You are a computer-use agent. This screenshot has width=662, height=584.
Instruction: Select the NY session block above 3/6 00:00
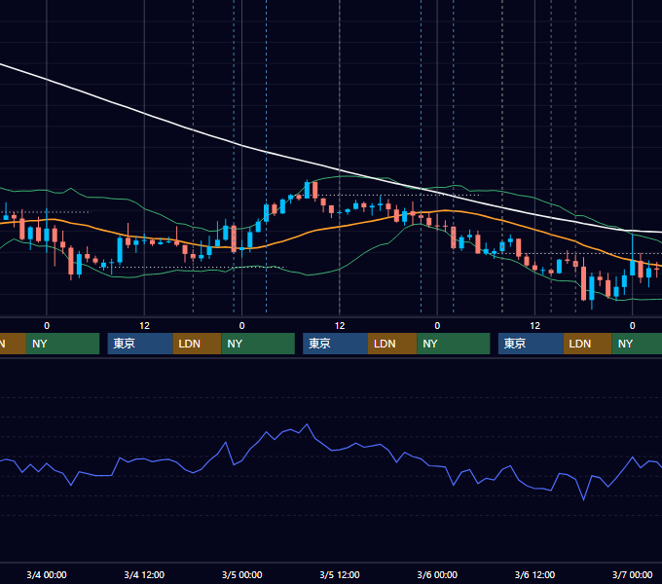click(454, 344)
